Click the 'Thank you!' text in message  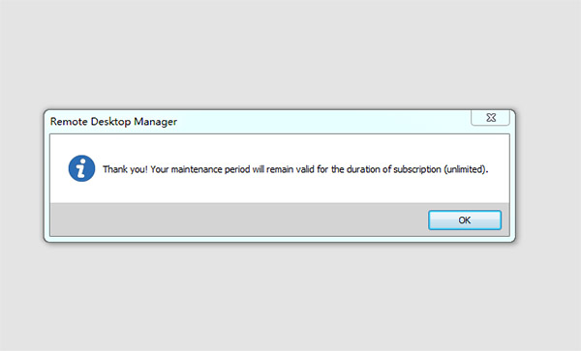(125, 169)
